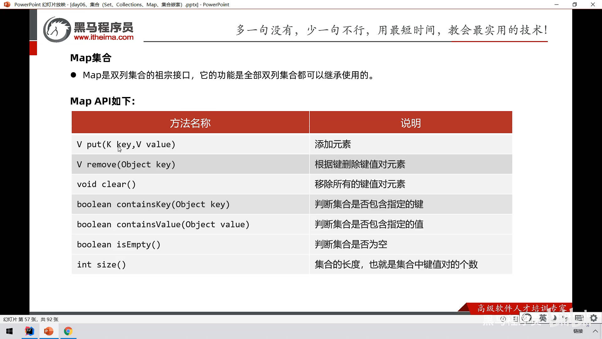Open the IME soft keyboard icon

pos(579,318)
